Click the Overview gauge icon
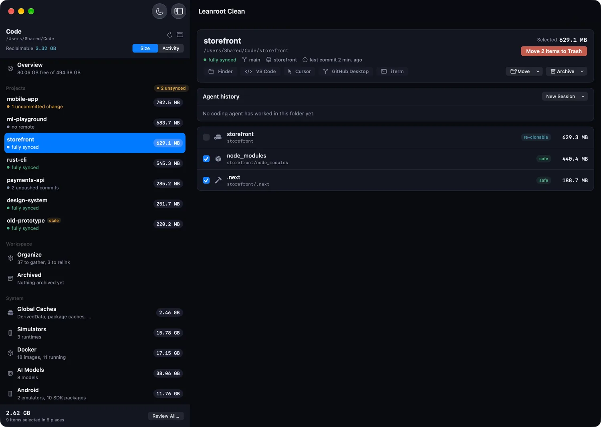Screen dimensions: 601x427 10,68
